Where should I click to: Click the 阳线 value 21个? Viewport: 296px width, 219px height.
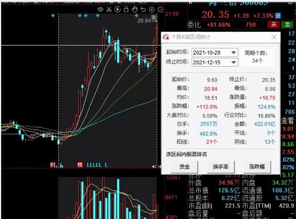coord(212,142)
